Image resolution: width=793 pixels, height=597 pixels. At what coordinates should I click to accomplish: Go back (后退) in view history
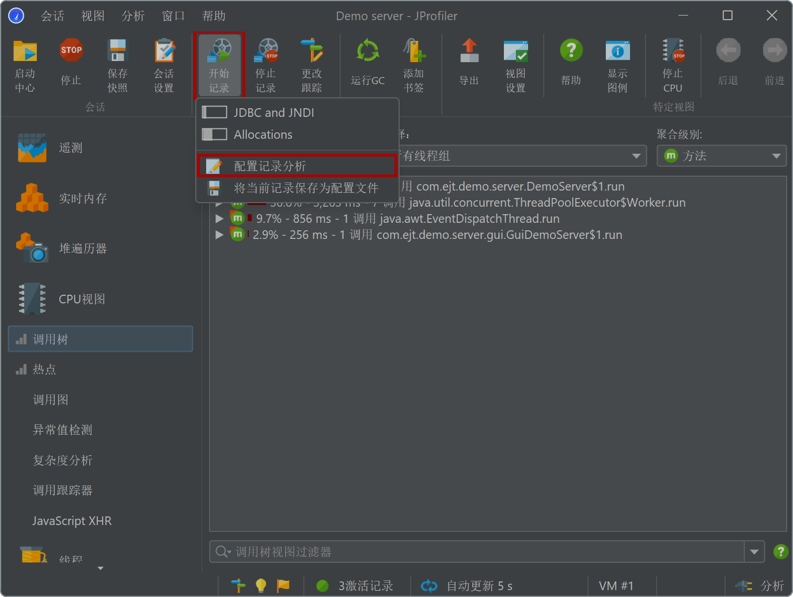[729, 63]
